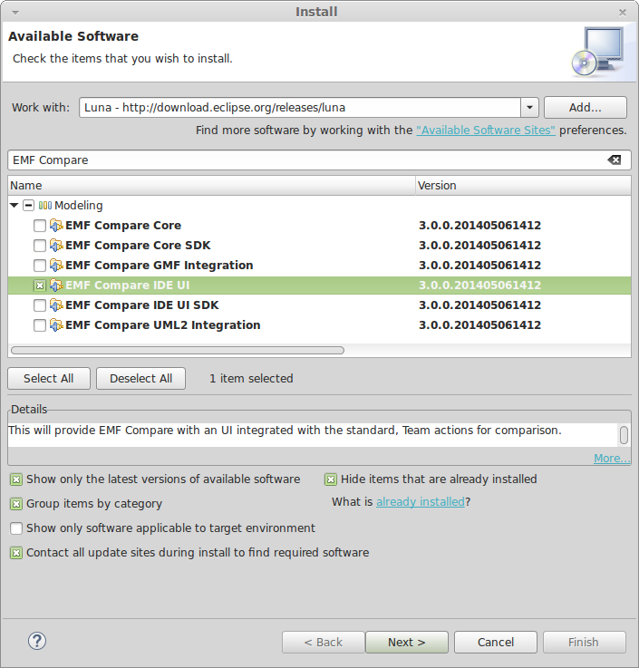Image resolution: width=639 pixels, height=668 pixels.
Task: Check the EMF Compare Core checkbox
Action: tap(39, 226)
